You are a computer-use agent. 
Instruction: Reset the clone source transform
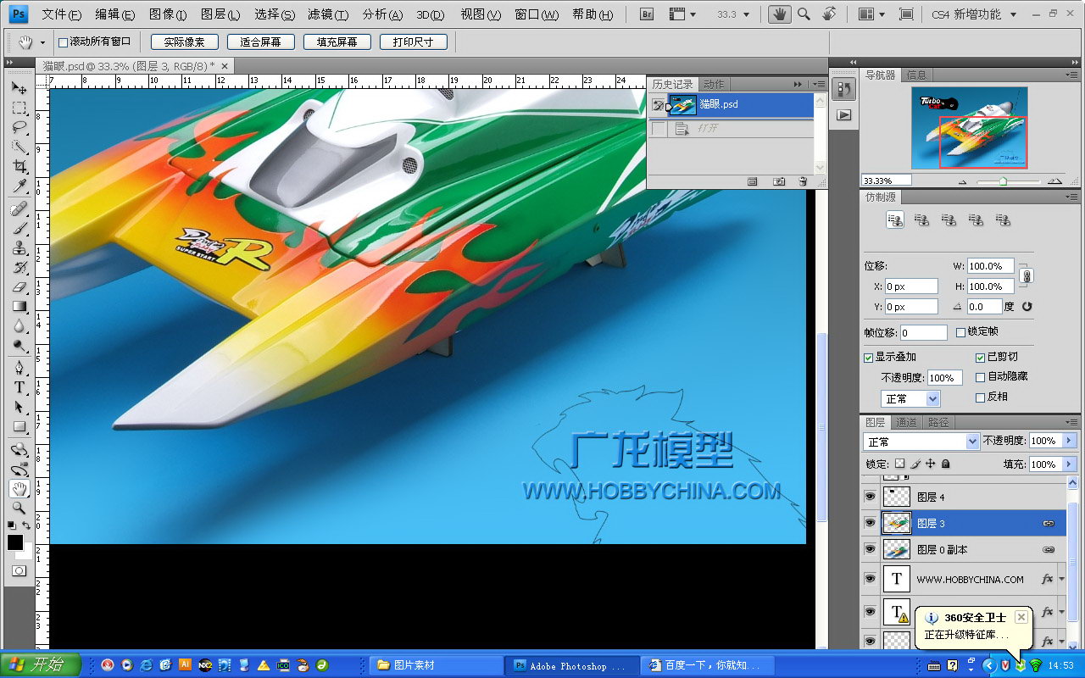1027,307
